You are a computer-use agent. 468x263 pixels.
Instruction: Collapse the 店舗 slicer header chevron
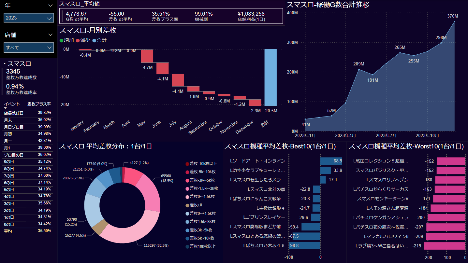(50, 35)
